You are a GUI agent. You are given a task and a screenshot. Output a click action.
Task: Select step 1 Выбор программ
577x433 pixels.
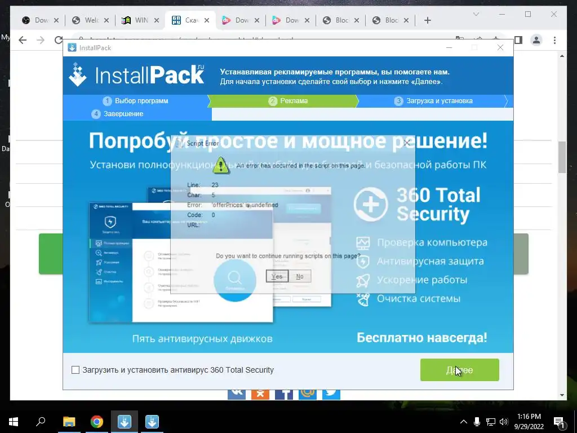(x=135, y=101)
